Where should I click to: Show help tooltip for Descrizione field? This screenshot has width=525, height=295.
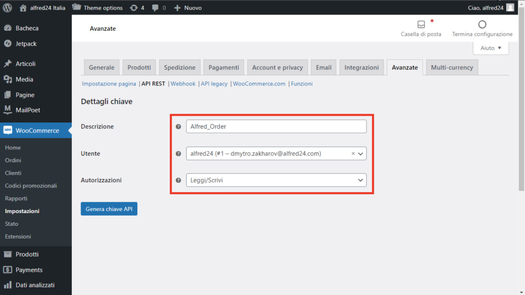178,127
